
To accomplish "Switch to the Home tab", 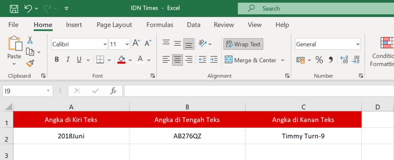I will click(x=43, y=25).
